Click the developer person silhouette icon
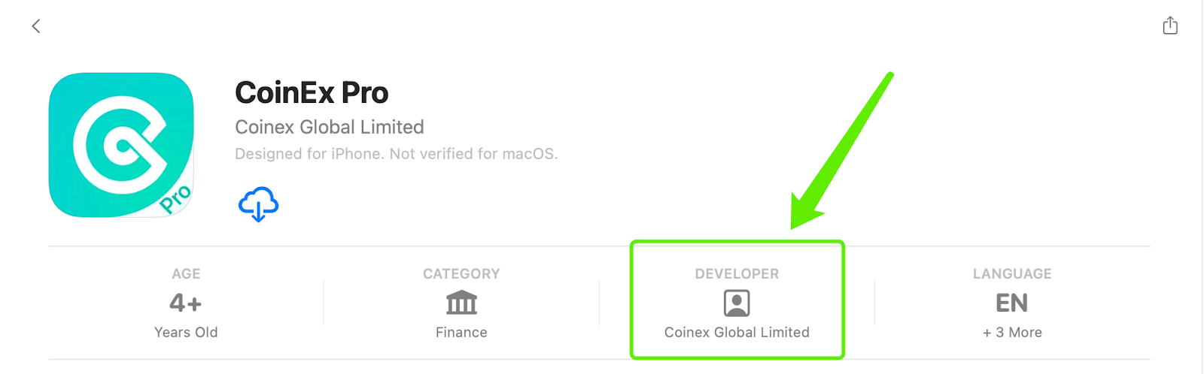 [737, 303]
